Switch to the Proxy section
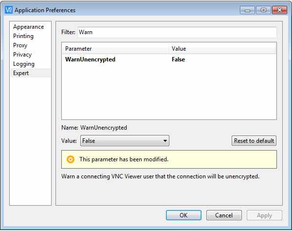Screen dimensions: 292x231 [20, 45]
